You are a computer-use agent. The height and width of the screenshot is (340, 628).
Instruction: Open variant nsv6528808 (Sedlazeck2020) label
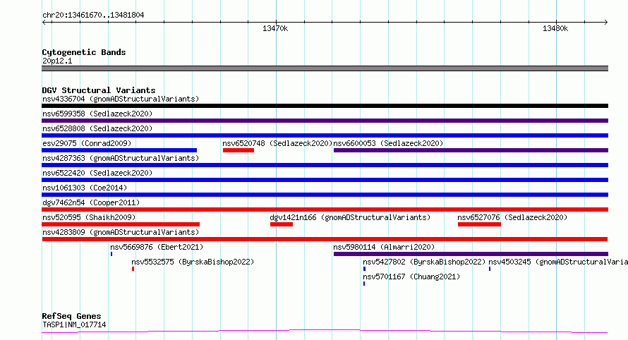pyautogui.click(x=97, y=128)
